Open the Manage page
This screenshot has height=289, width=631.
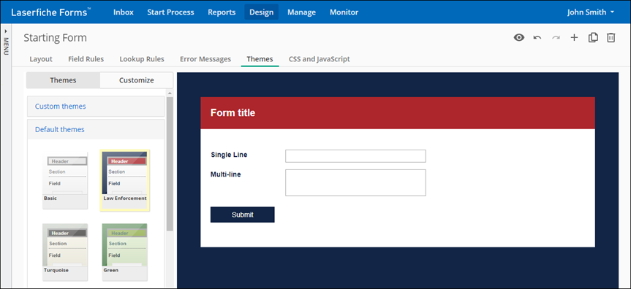pyautogui.click(x=301, y=12)
